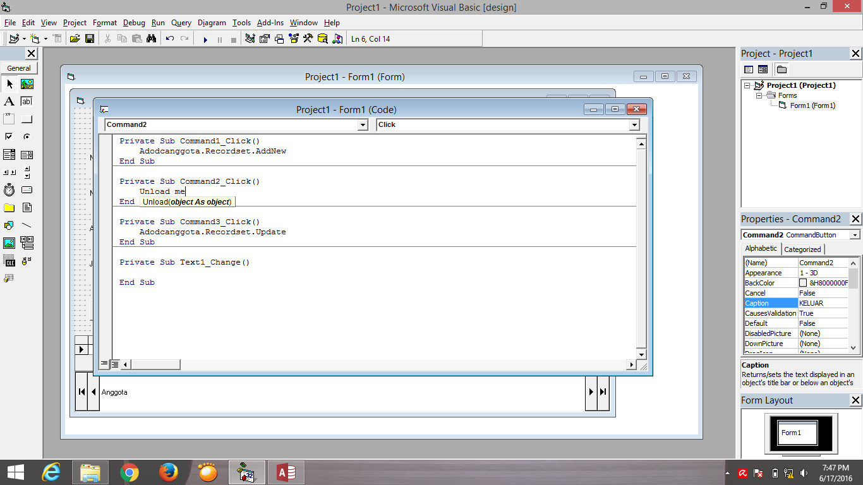
Task: Click the code window scroll-down arrow
Action: coord(642,354)
